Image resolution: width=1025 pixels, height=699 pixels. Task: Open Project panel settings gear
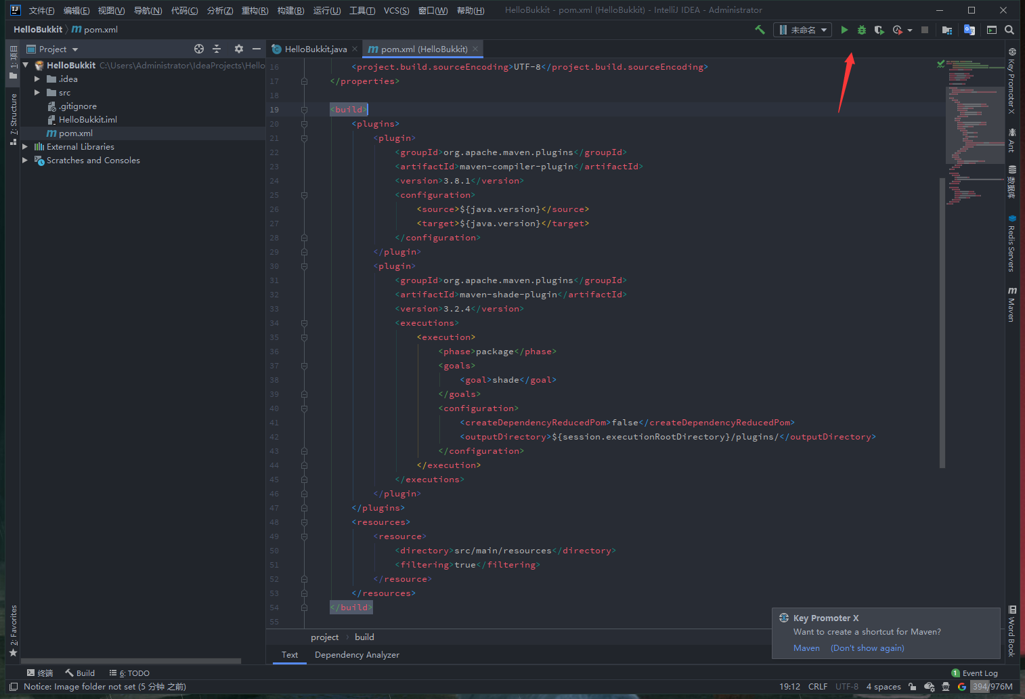pyautogui.click(x=238, y=49)
